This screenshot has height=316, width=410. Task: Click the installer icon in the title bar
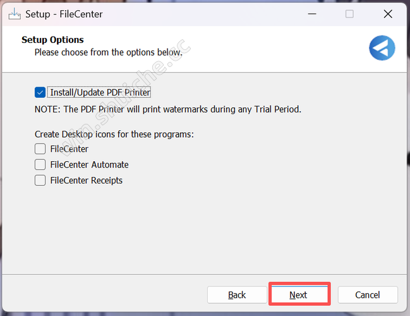[14, 14]
